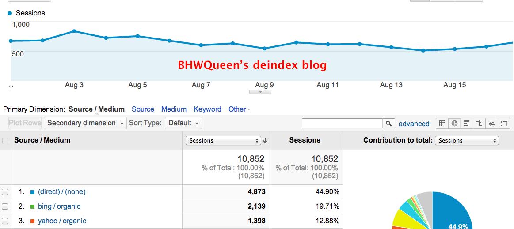Select the Comparison view icon
Image resolution: width=514 pixels, height=229 pixels.
pyautogui.click(x=479, y=124)
